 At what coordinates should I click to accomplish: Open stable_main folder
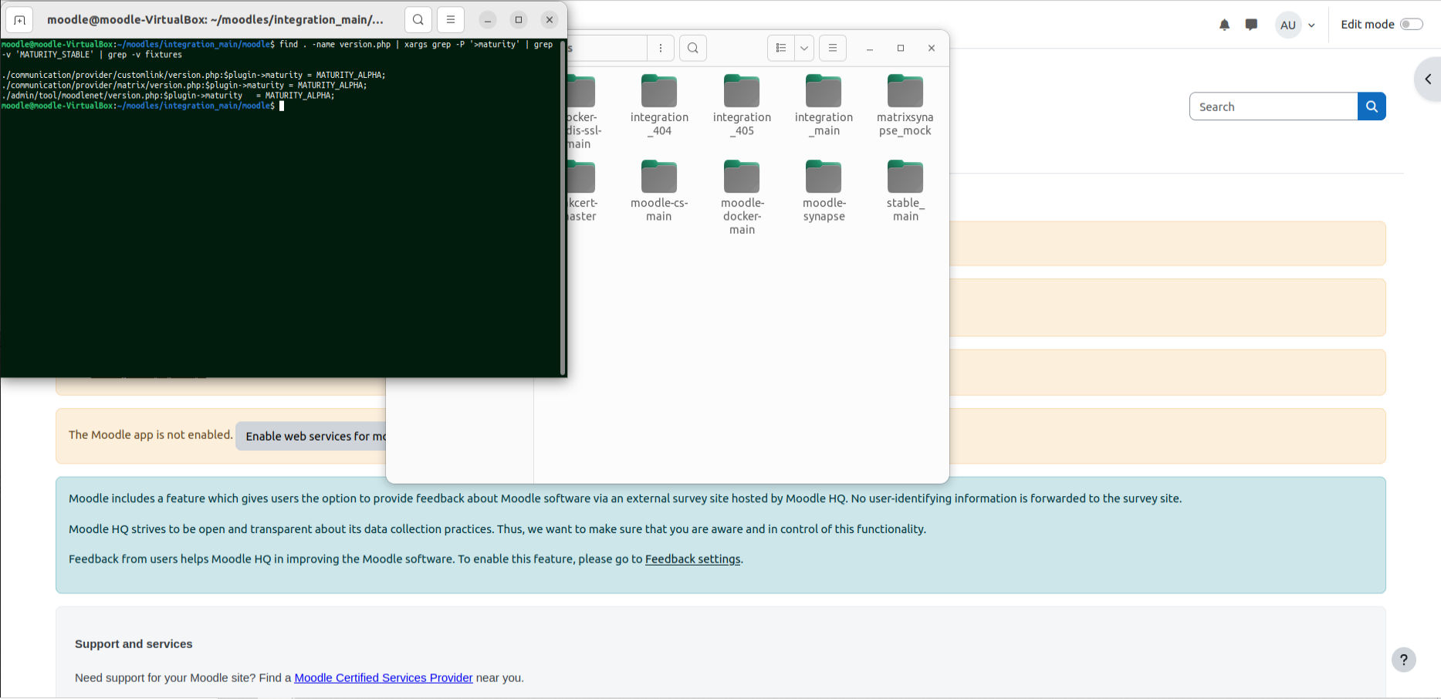point(905,191)
